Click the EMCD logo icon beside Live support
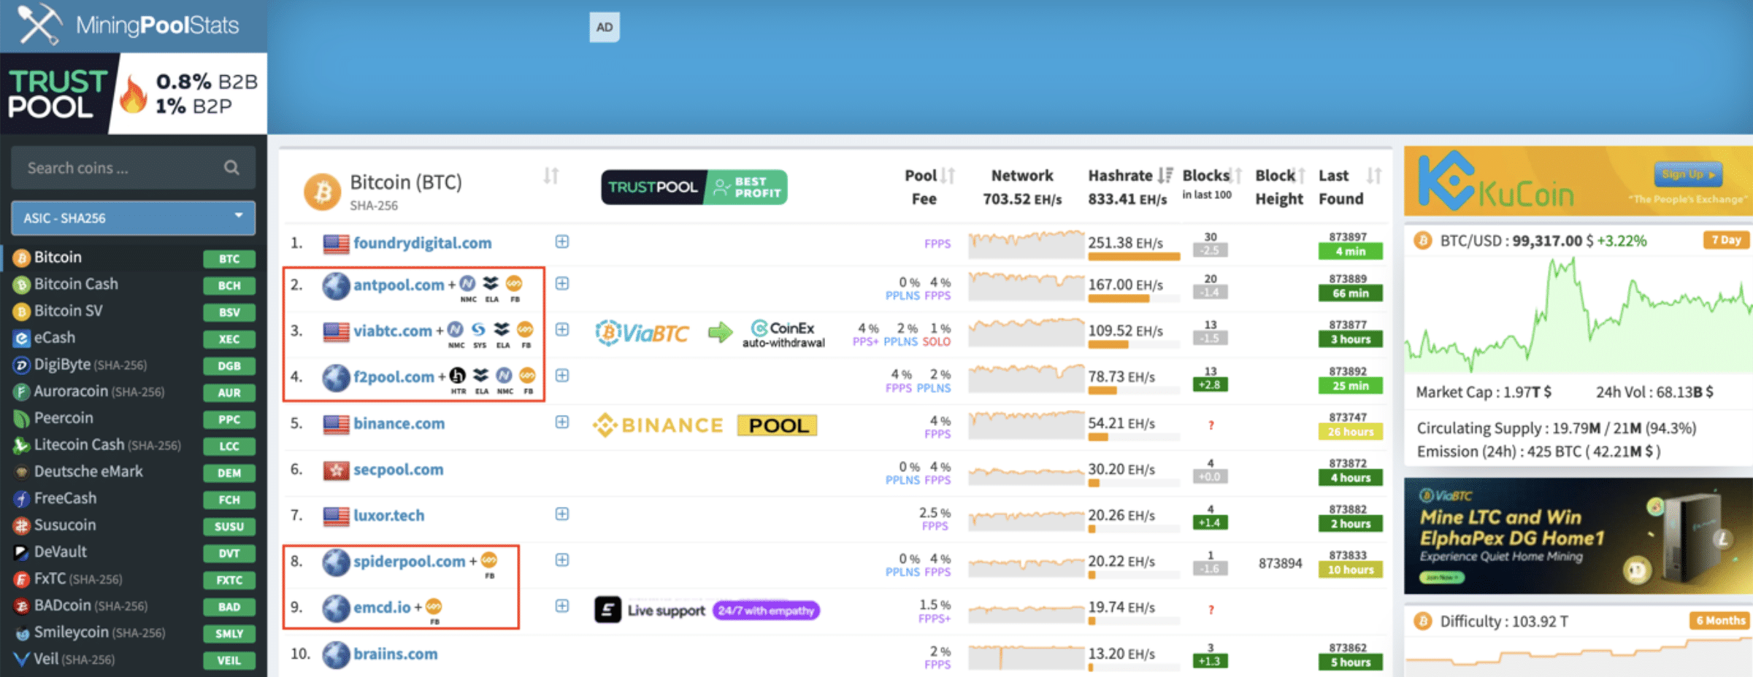1753x677 pixels. pos(607,610)
